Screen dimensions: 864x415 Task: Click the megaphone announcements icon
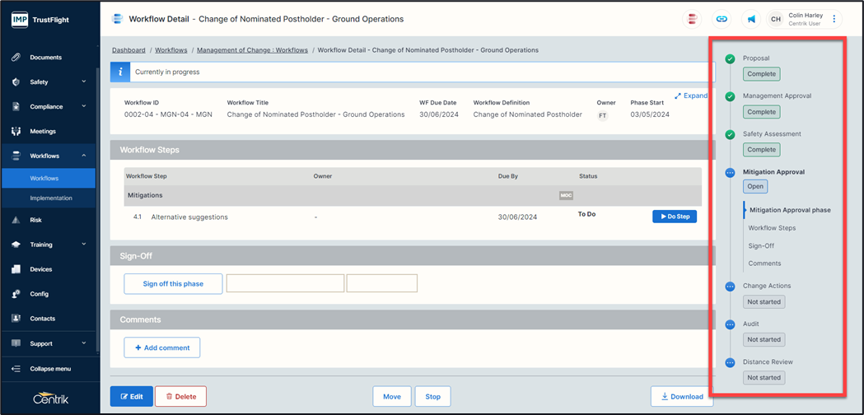point(751,19)
